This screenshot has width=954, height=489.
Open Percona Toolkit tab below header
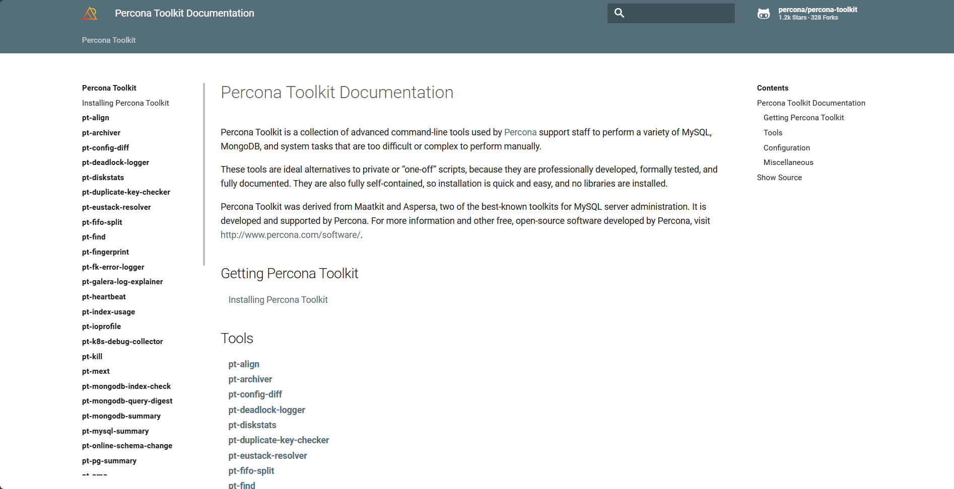point(109,40)
